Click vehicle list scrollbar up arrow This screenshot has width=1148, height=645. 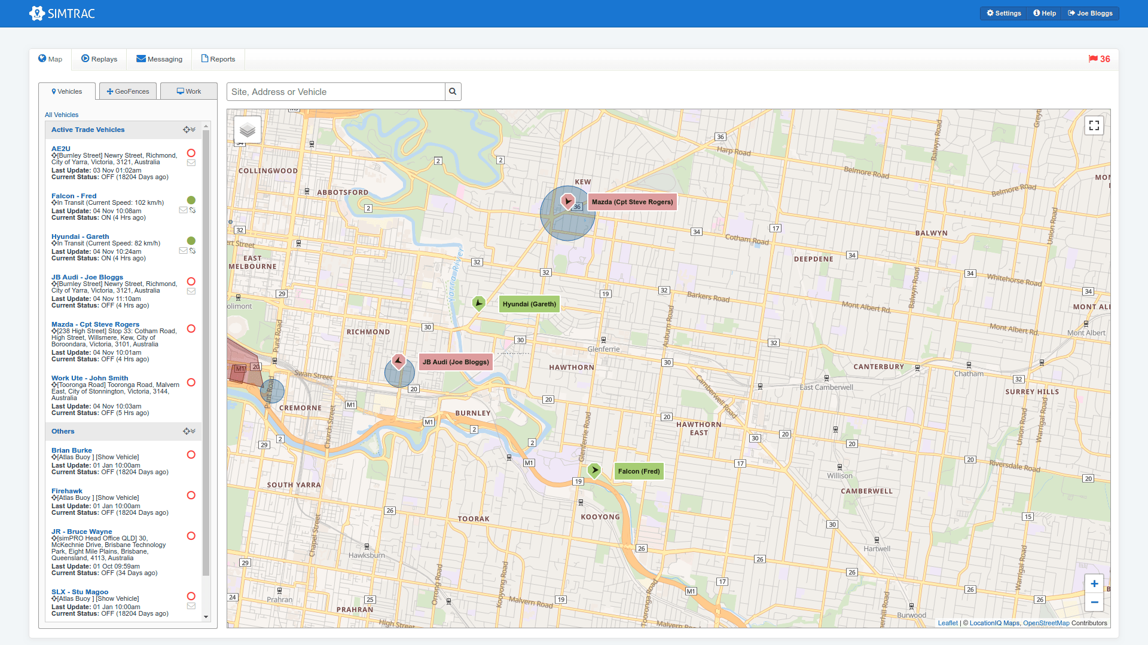pyautogui.click(x=206, y=126)
